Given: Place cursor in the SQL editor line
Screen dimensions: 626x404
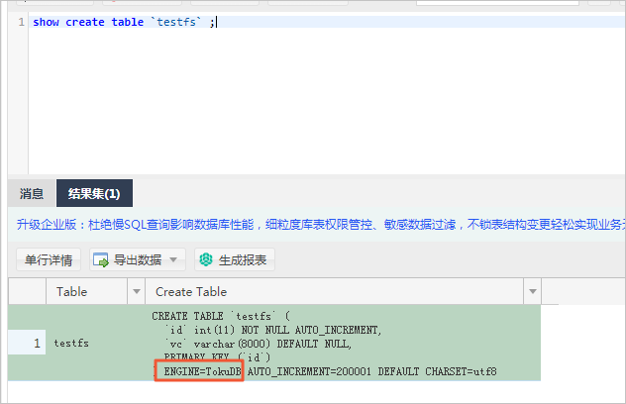Looking at the screenshot, I should tap(328, 22).
